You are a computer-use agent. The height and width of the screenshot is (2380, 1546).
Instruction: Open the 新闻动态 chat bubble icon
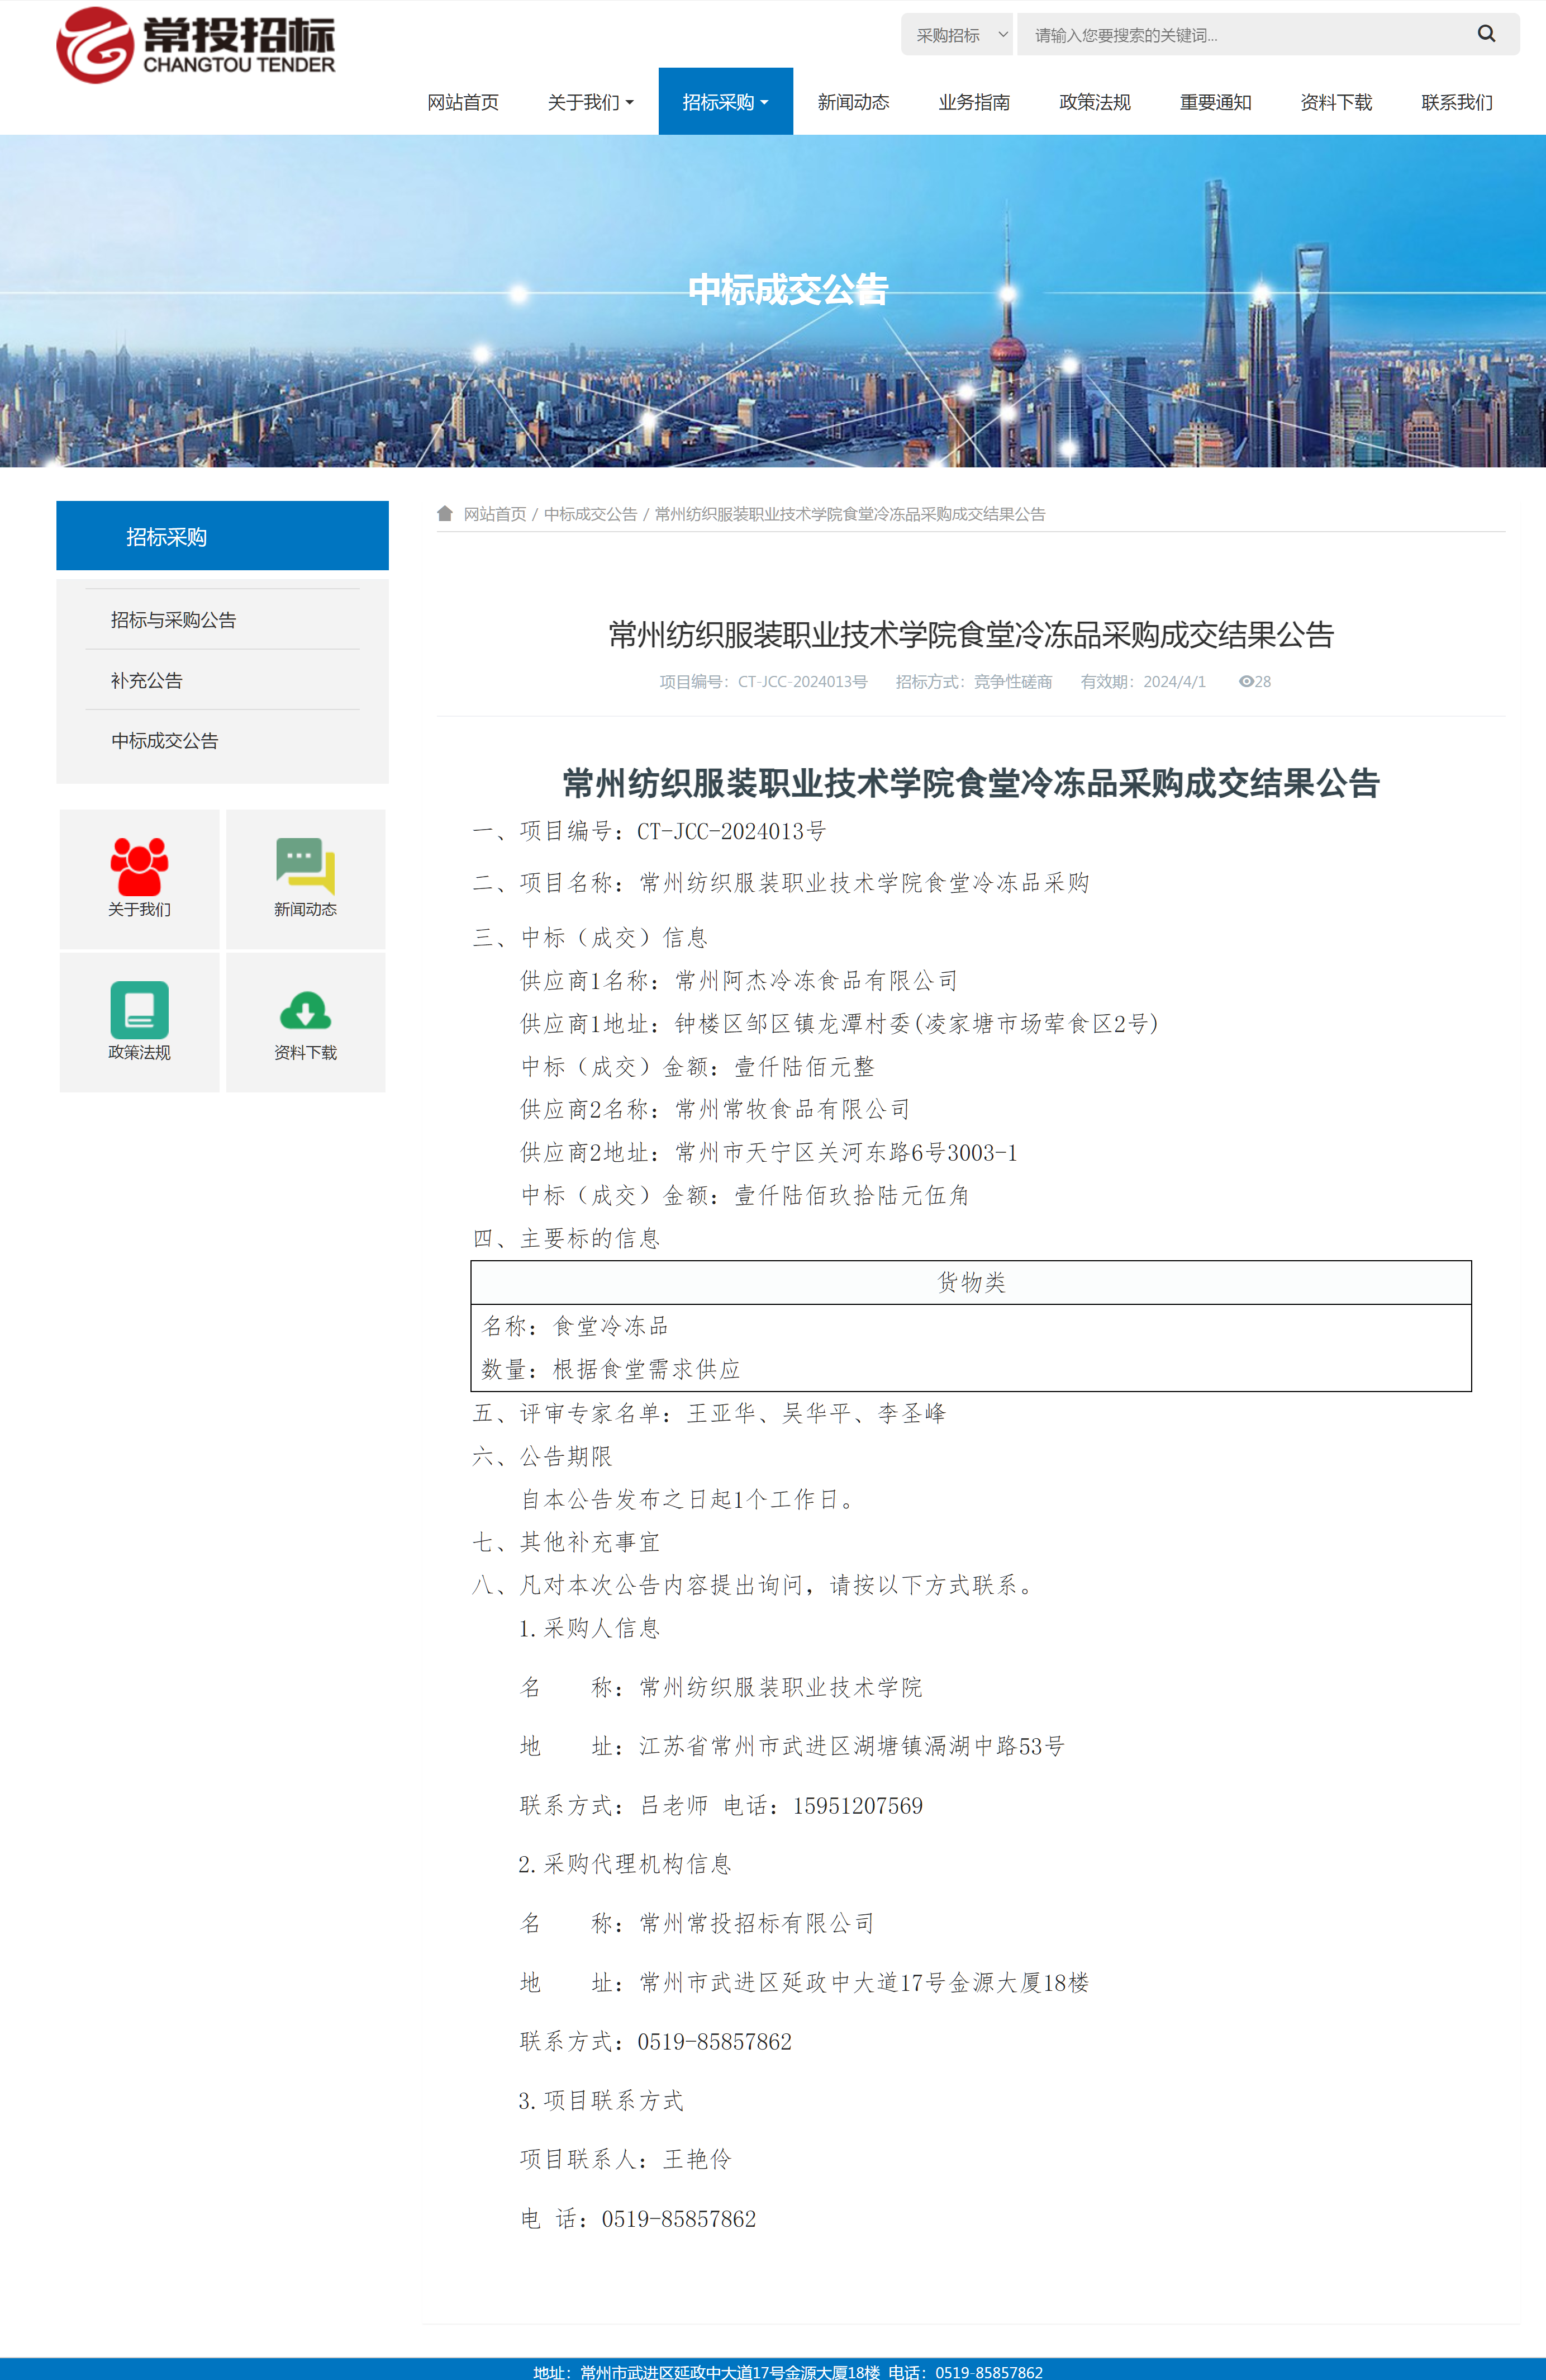(x=305, y=865)
